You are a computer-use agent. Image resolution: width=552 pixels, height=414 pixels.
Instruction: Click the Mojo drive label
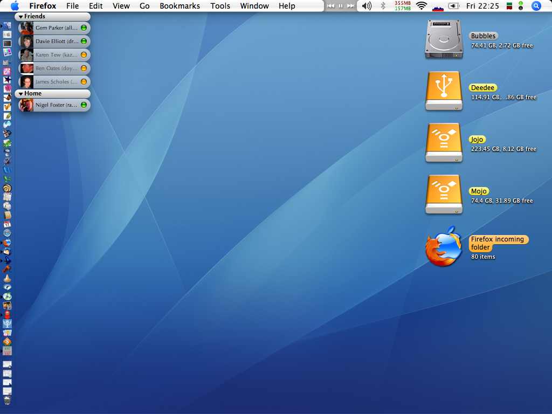479,191
